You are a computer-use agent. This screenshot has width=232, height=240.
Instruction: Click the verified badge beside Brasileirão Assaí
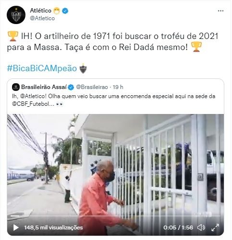(x=71, y=87)
